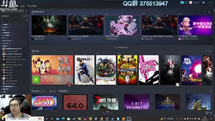This screenshot has height=121, width=215.
Task: Open Chrome from the taskbar
Action: 102,119
